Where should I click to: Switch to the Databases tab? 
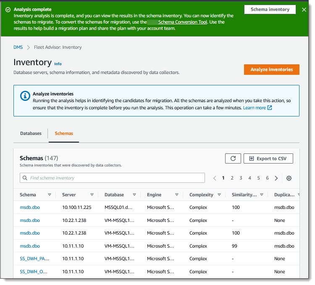pyautogui.click(x=31, y=133)
